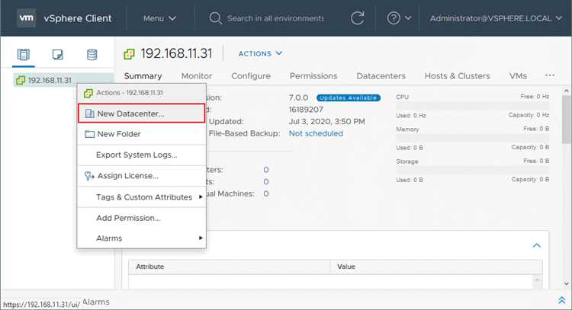Image resolution: width=572 pixels, height=310 pixels.
Task: Open the Configure tab
Action: coord(251,76)
